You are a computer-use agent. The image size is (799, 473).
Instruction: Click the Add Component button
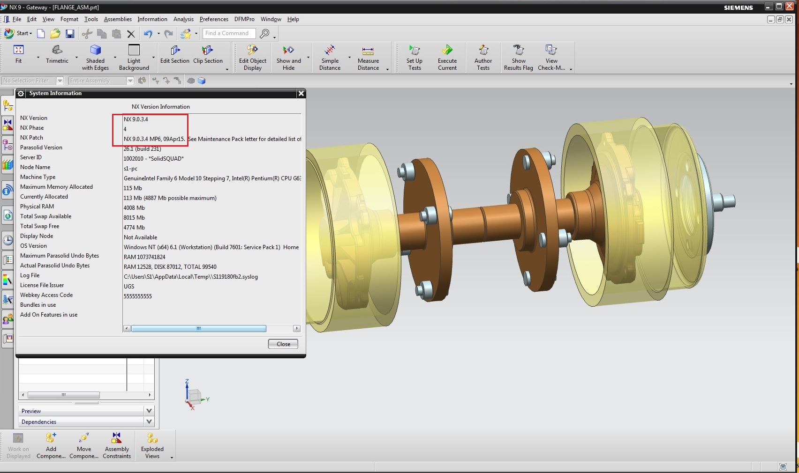click(x=51, y=446)
